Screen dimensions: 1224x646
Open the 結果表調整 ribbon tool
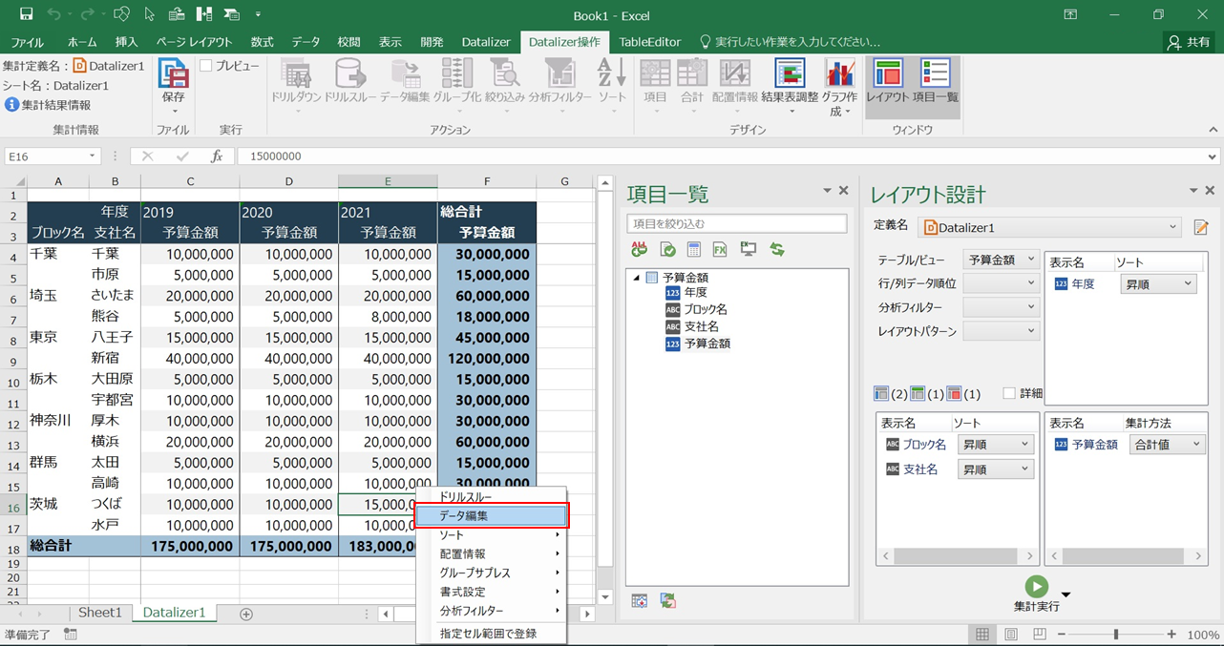point(790,75)
